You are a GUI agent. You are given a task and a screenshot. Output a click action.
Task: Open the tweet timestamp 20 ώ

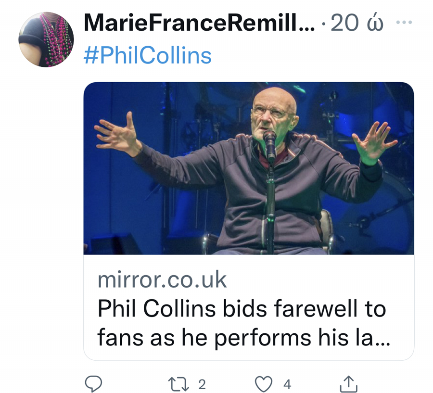pyautogui.click(x=357, y=23)
